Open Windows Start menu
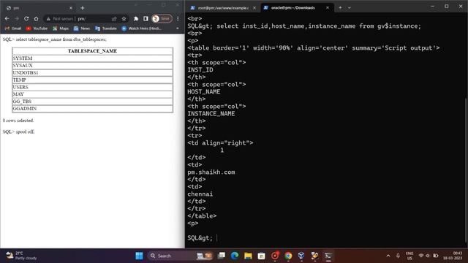 pos(139,256)
